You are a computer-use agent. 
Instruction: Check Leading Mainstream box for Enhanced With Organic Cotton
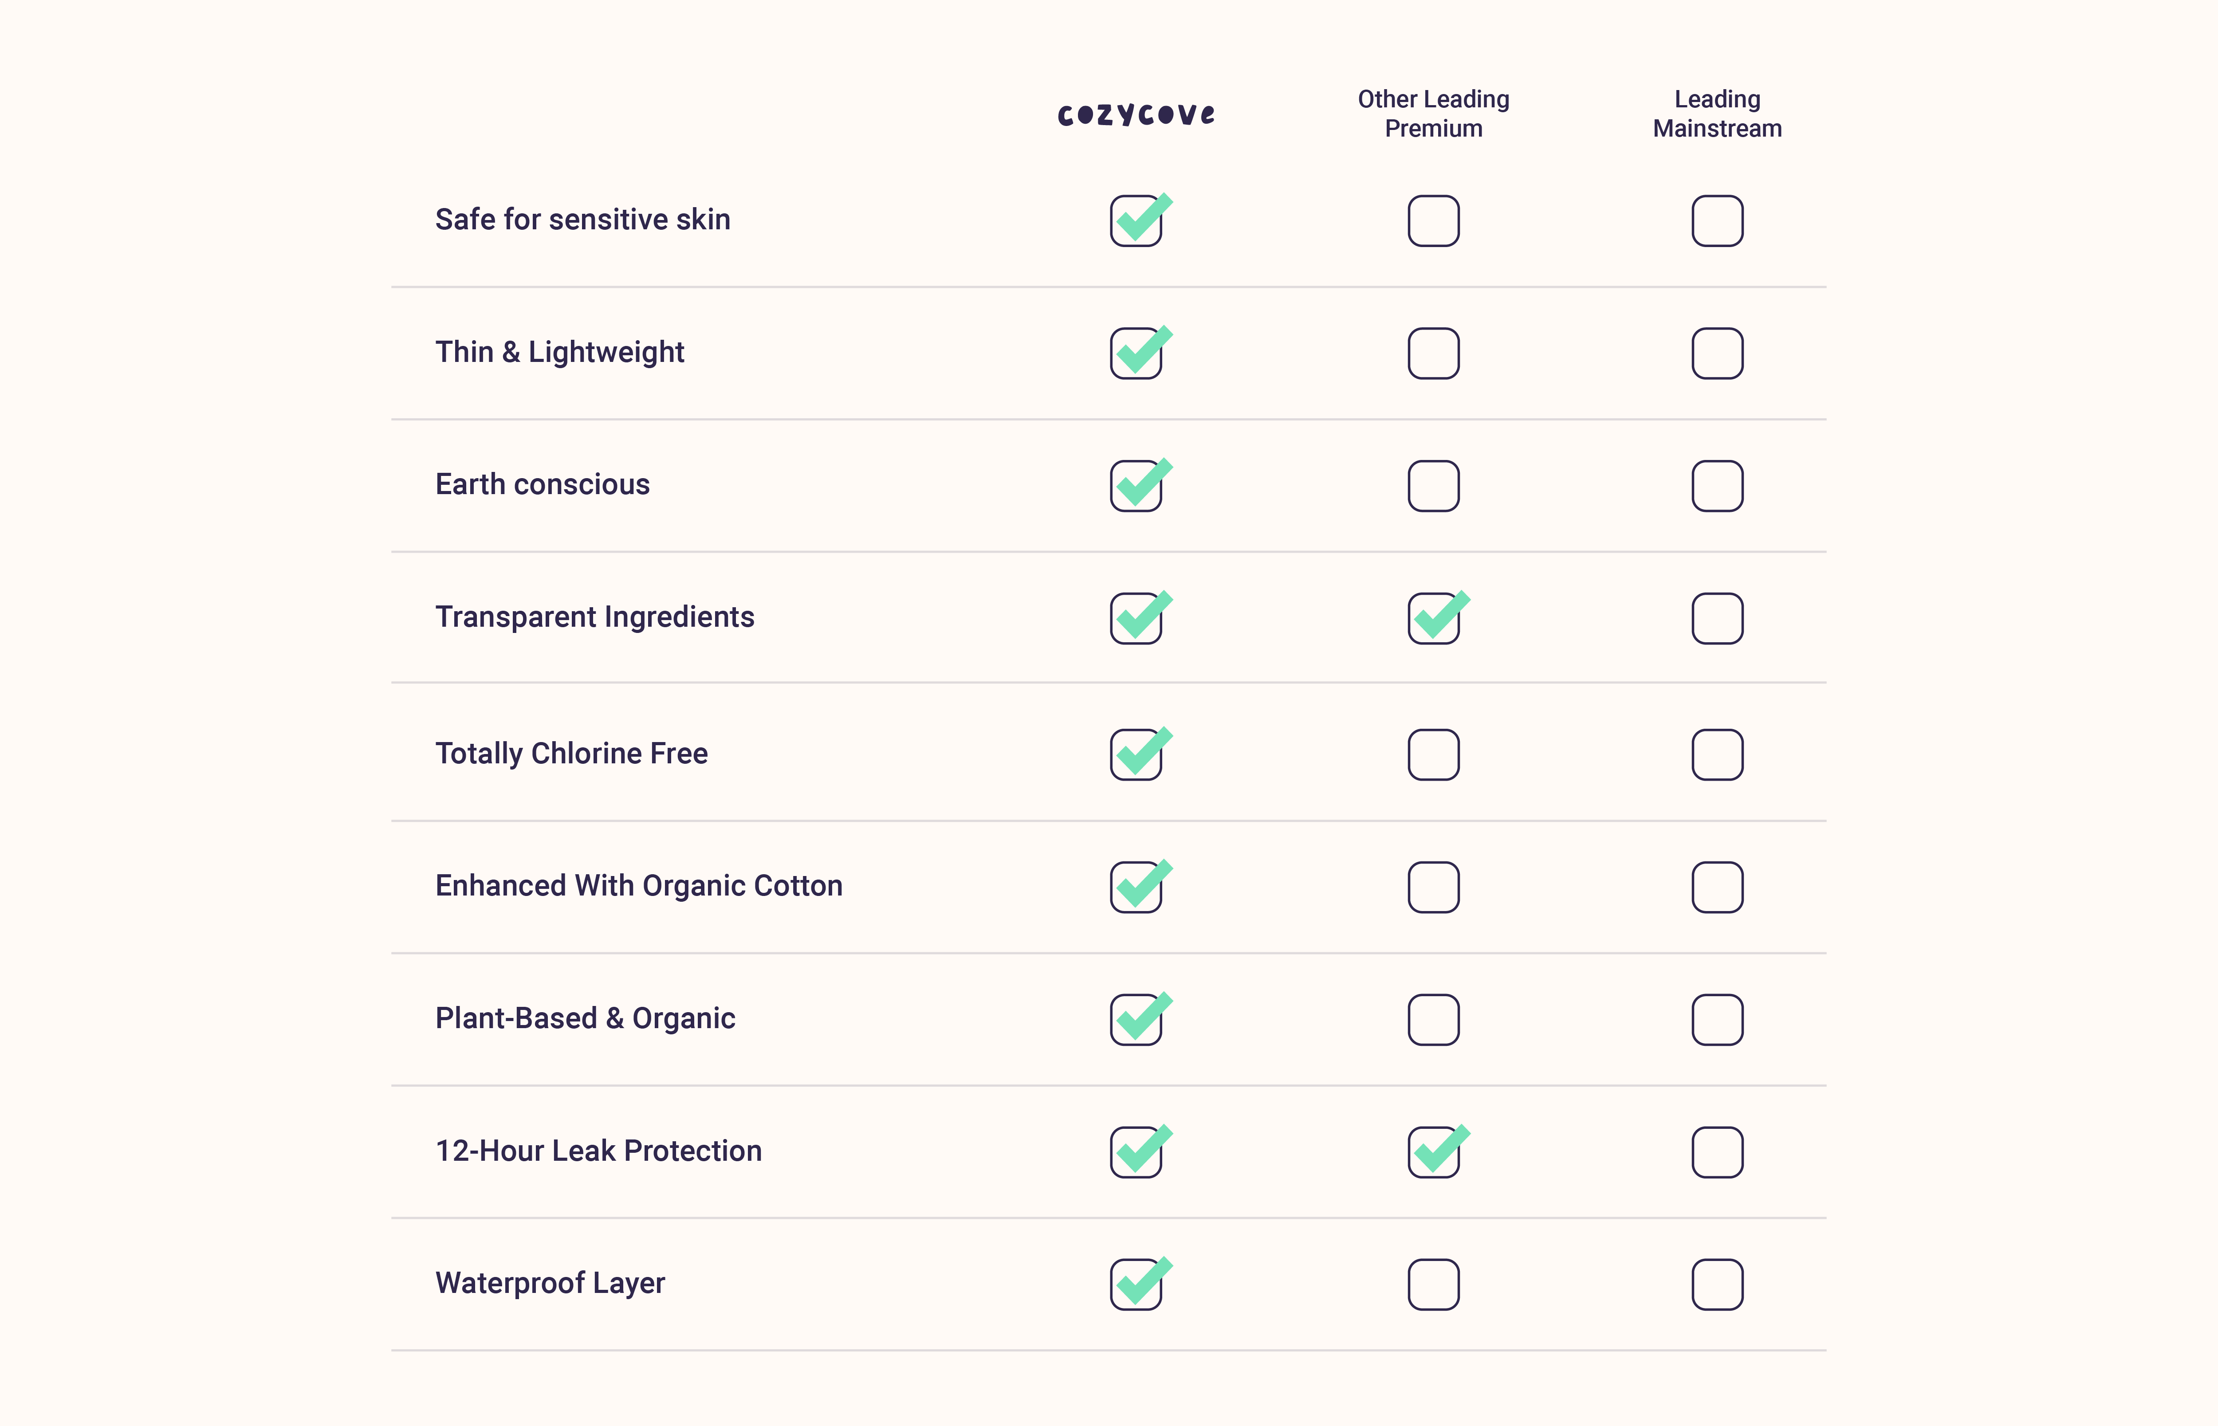[1717, 887]
